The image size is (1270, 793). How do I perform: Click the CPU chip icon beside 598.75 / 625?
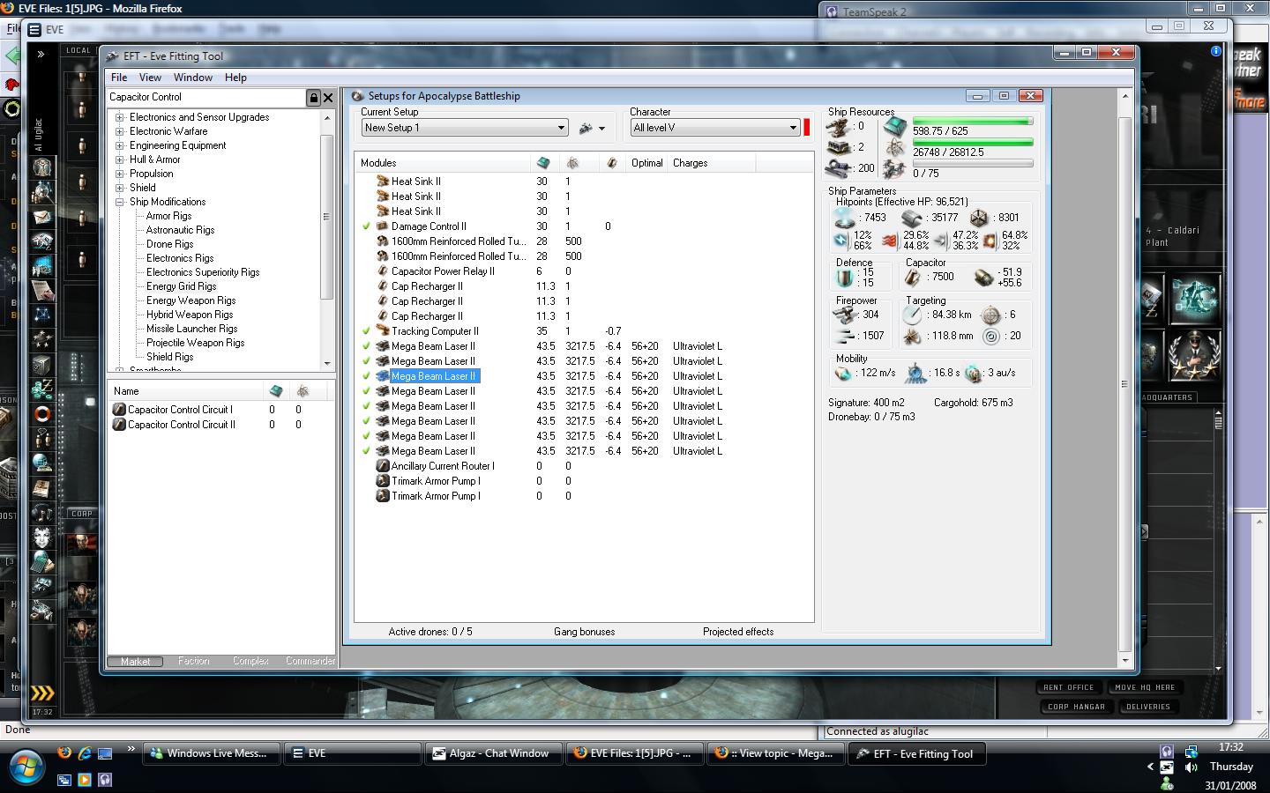[x=895, y=127]
